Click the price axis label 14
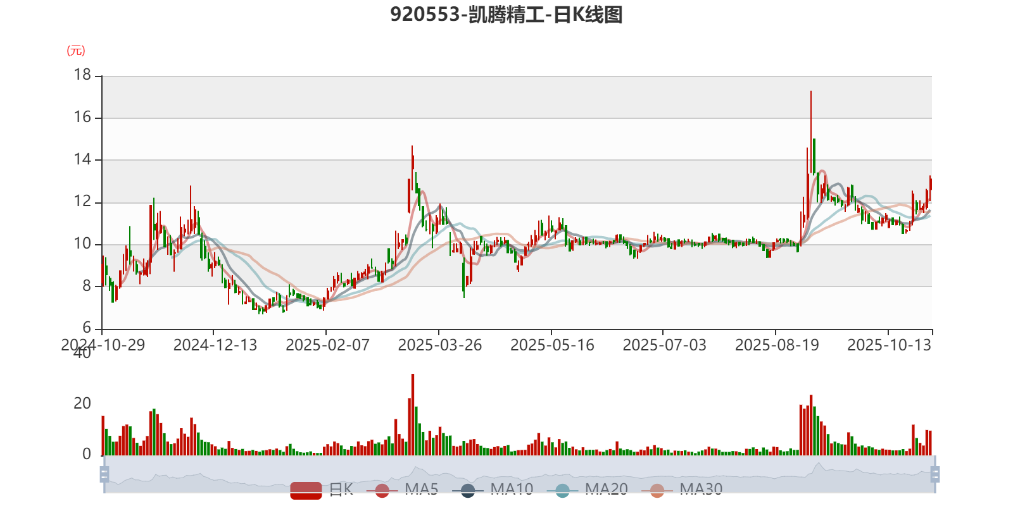Image resolution: width=1013 pixels, height=506 pixels. click(x=83, y=159)
